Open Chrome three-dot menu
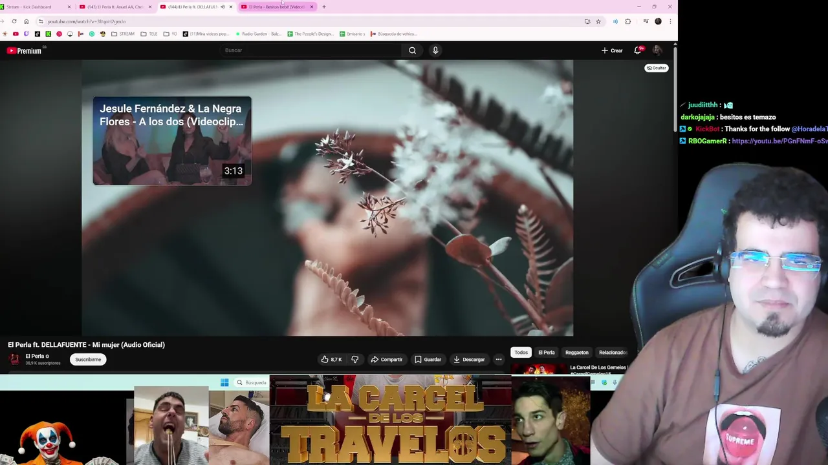The image size is (828, 465). point(670,21)
